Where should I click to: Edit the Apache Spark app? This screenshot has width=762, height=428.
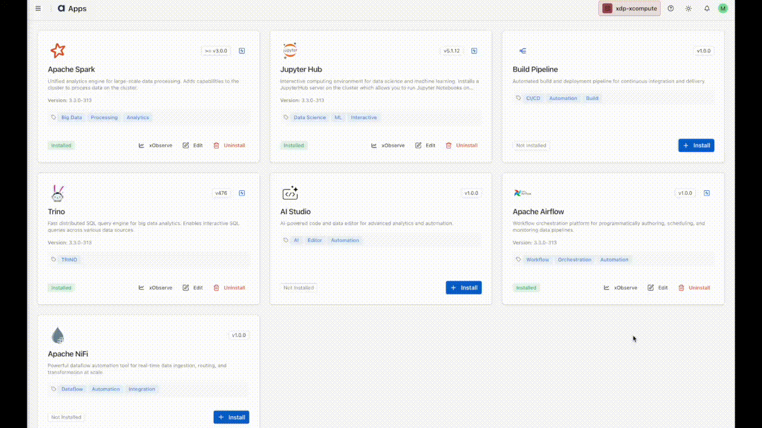click(x=193, y=146)
